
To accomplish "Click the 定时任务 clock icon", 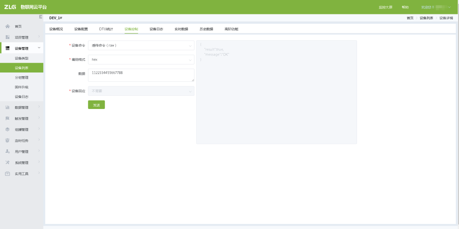I will click(x=7, y=140).
